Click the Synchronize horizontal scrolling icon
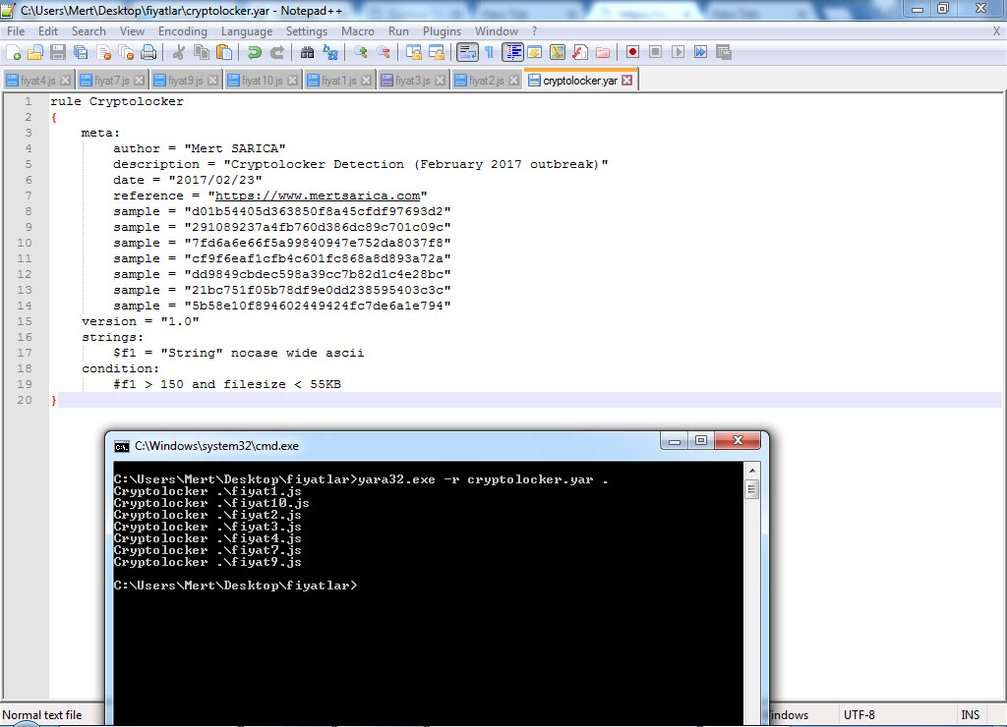 [x=436, y=53]
